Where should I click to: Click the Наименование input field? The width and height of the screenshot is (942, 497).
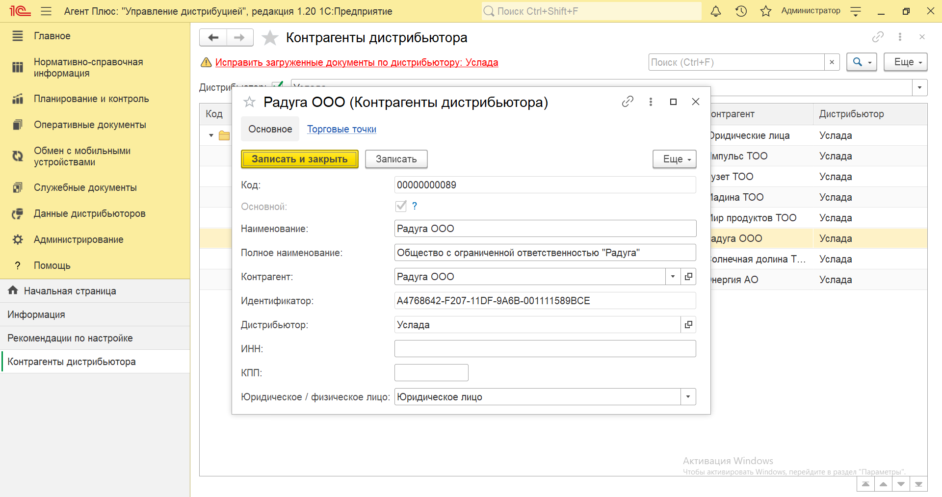click(545, 229)
